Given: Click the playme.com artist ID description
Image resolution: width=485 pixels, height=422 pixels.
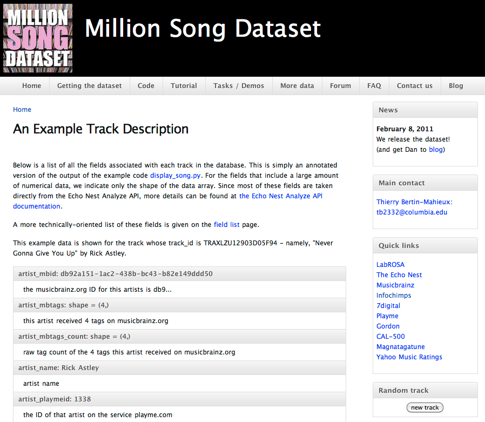Looking at the screenshot, I should (98, 414).
